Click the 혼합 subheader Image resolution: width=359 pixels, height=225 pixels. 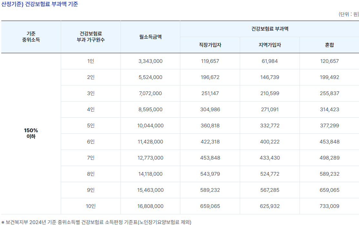pos(329,44)
